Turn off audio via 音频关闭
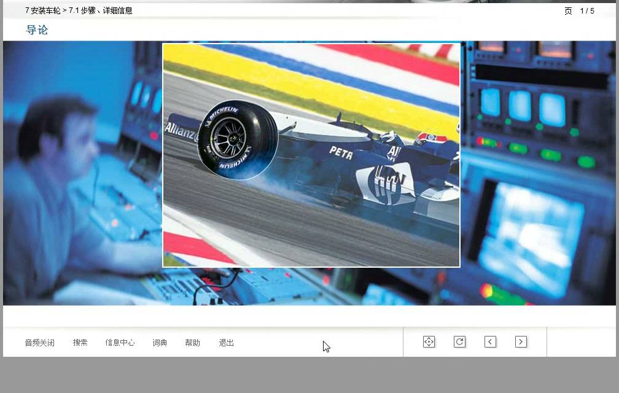619x393 pixels. click(39, 343)
